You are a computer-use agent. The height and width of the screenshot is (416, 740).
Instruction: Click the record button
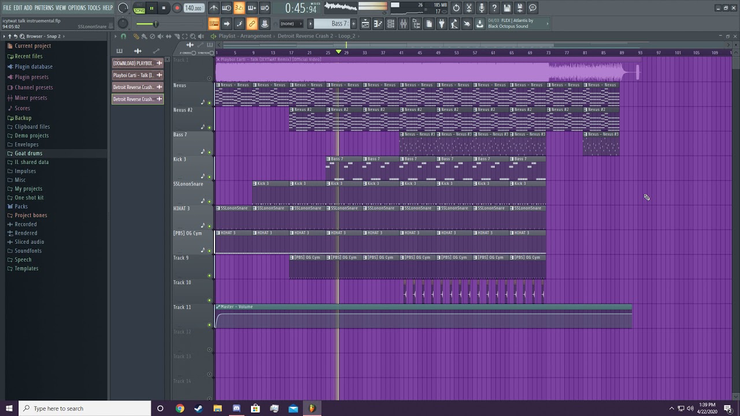coord(177,8)
